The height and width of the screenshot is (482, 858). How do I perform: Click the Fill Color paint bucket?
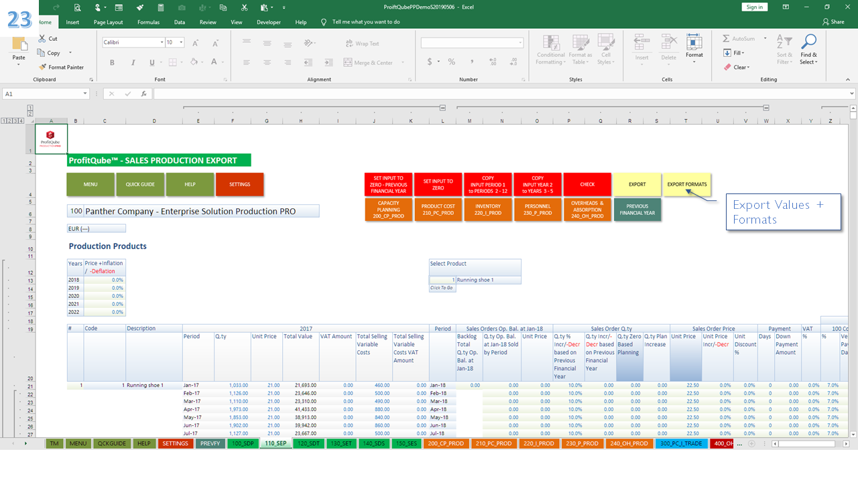pyautogui.click(x=193, y=62)
